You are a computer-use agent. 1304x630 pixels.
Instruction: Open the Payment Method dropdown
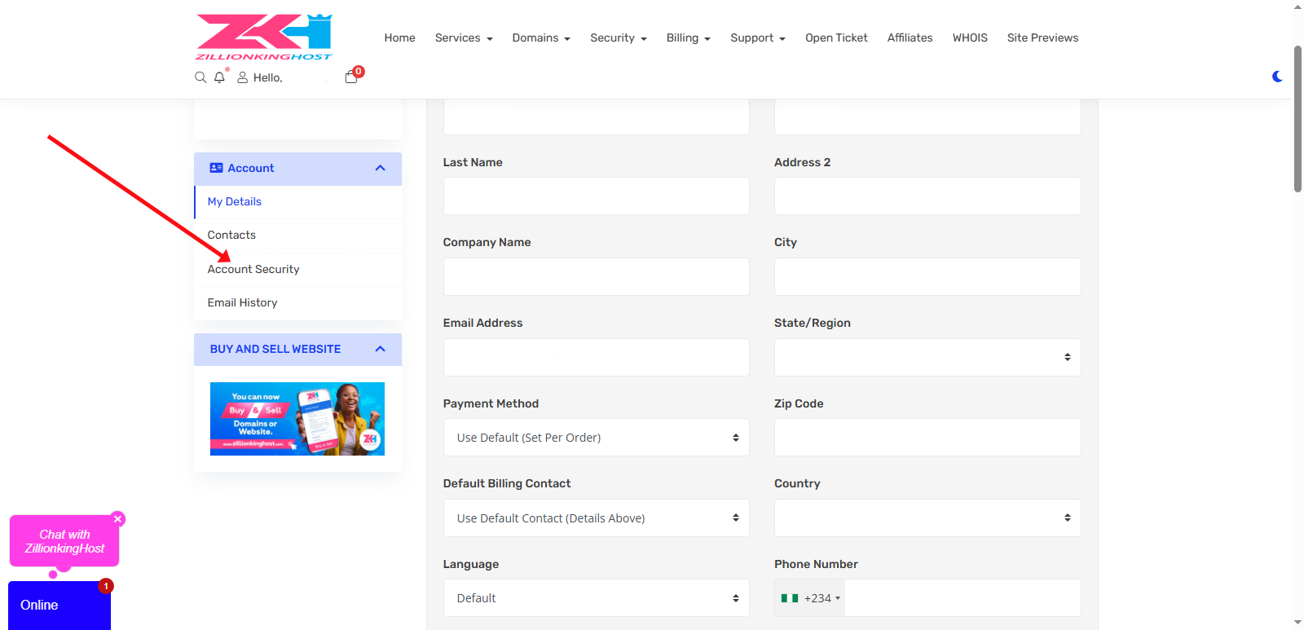click(596, 438)
